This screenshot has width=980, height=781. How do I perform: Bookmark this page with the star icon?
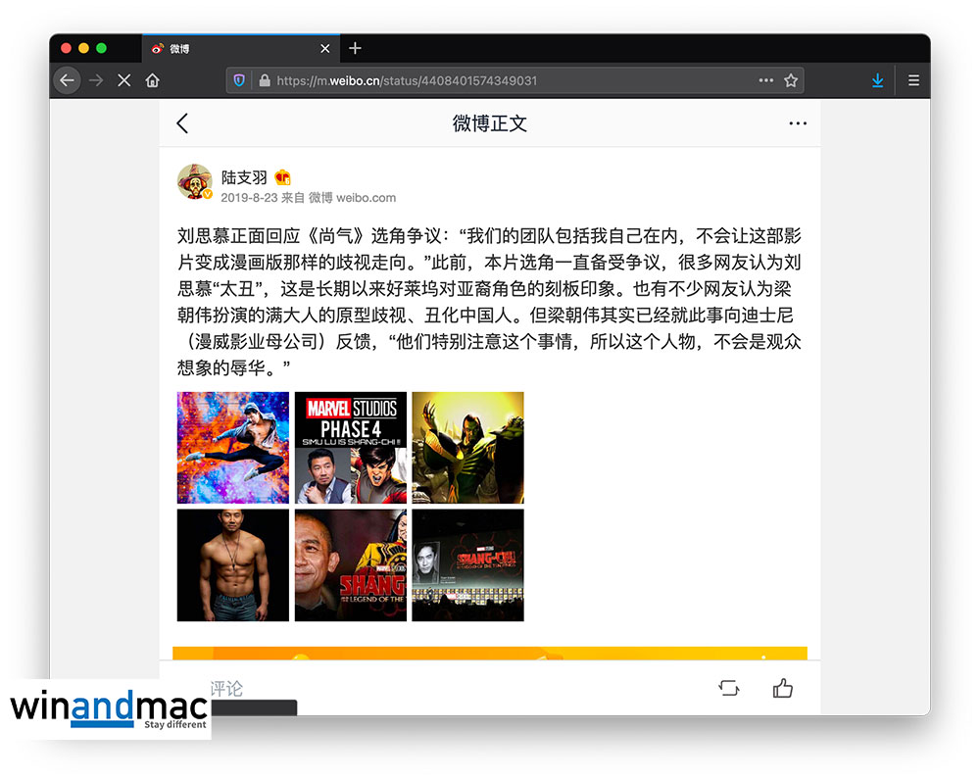point(791,80)
